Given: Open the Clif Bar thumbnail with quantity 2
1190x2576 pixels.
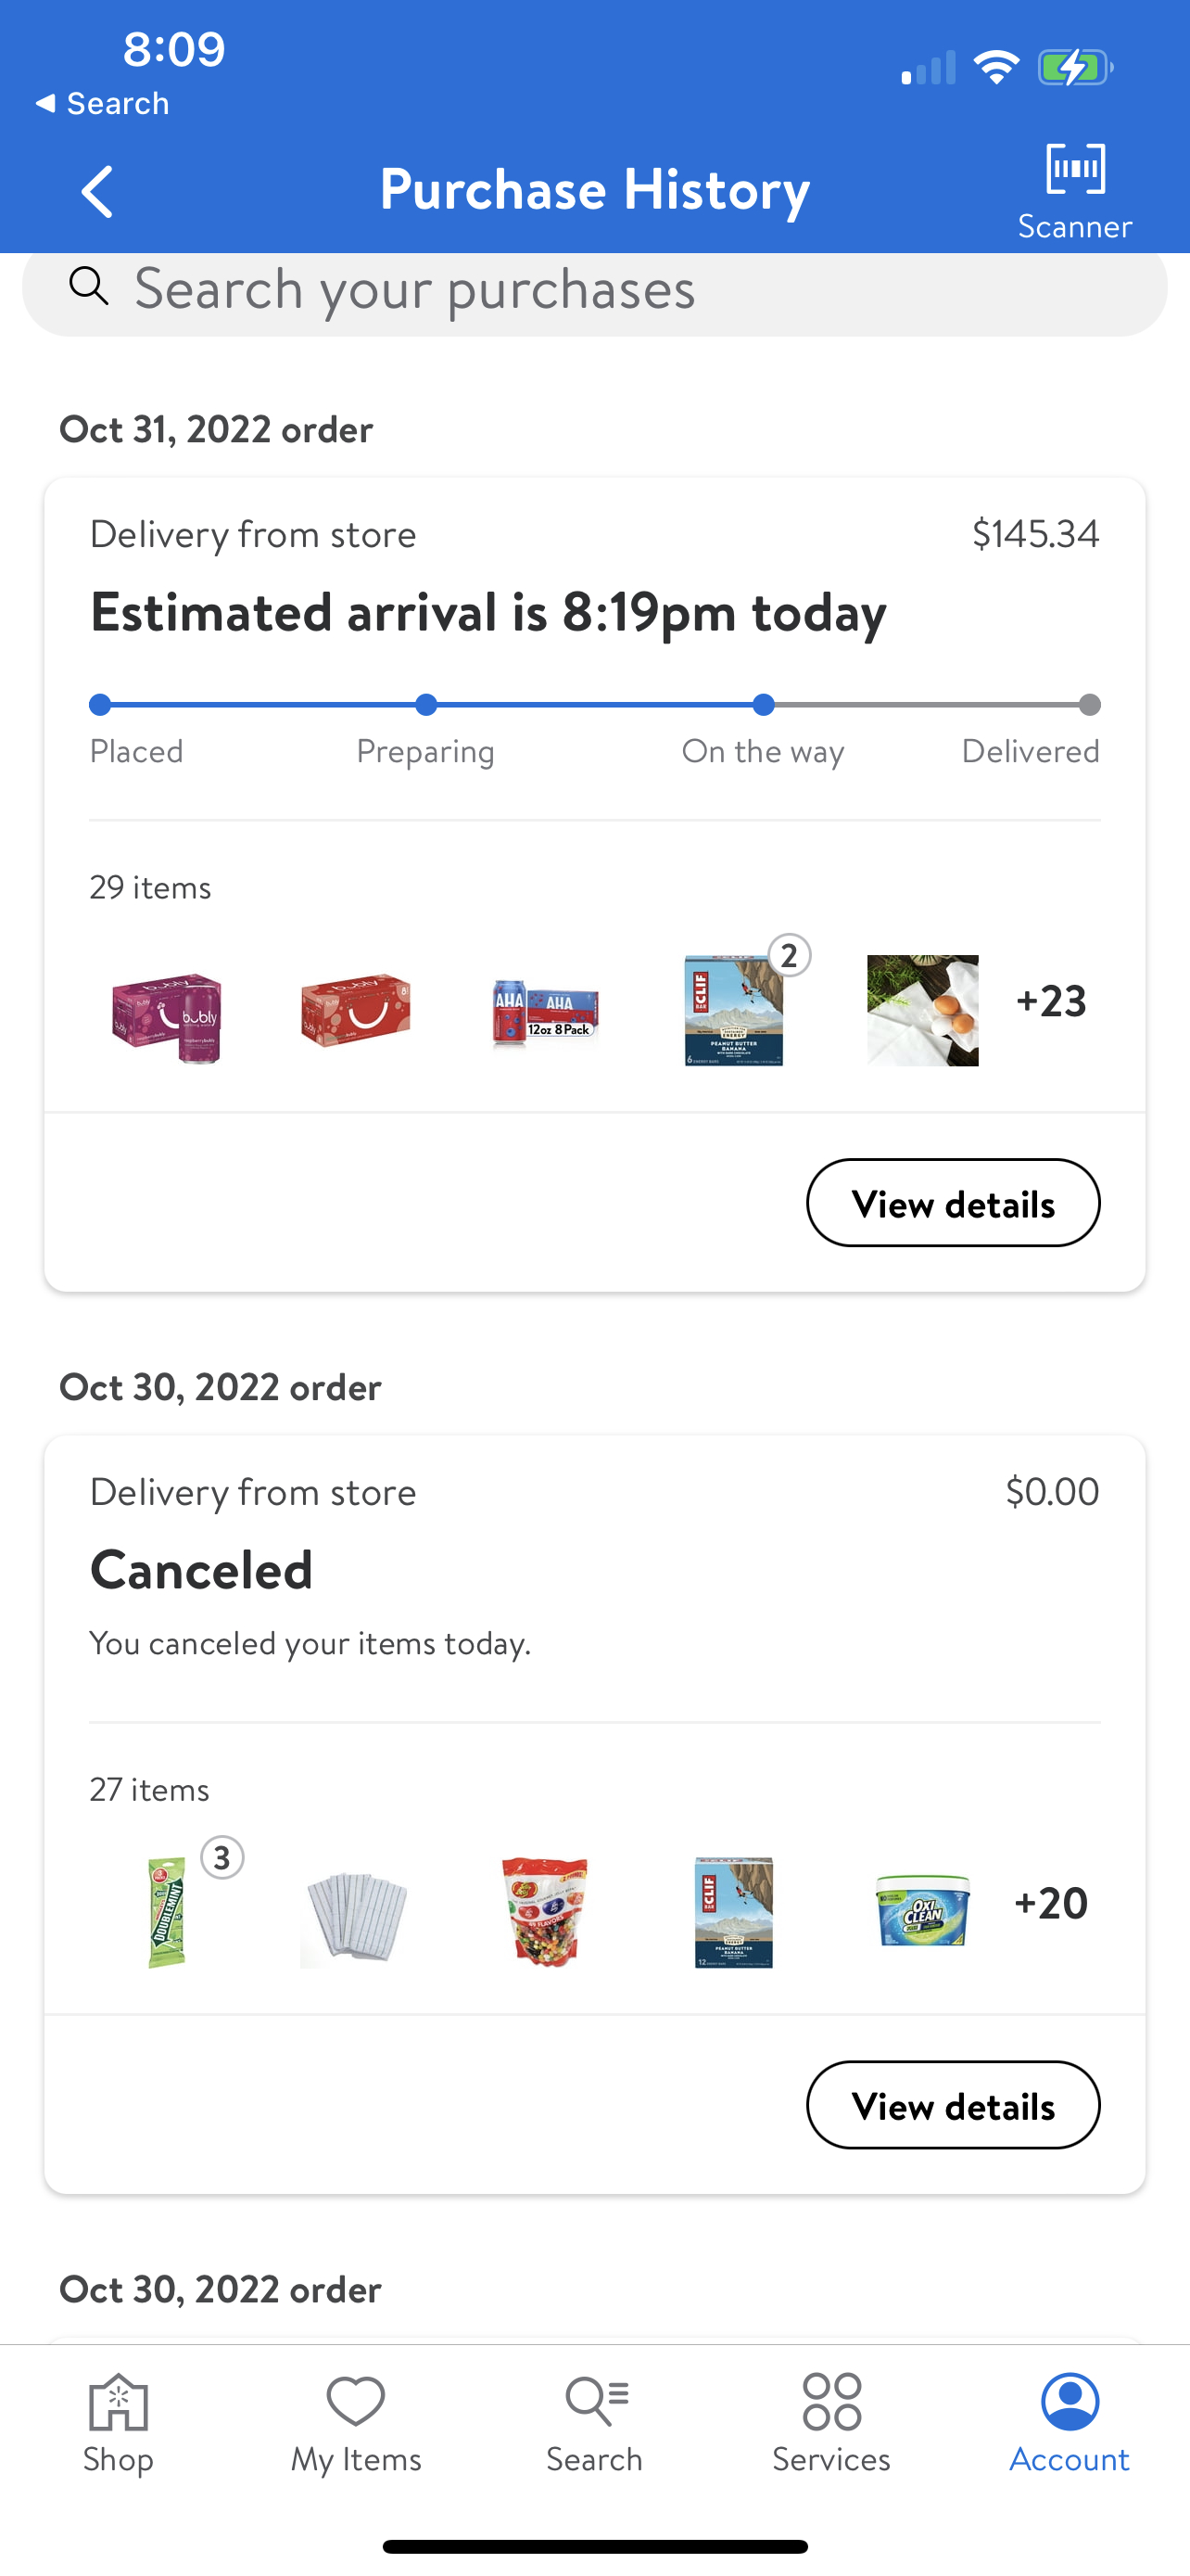Looking at the screenshot, I should (x=734, y=1011).
